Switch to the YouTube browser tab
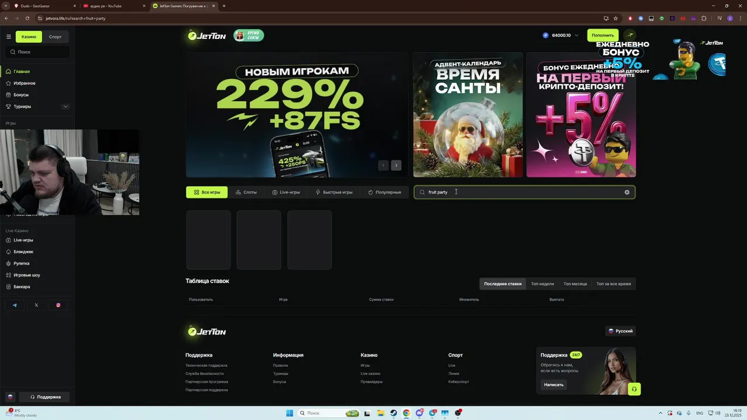This screenshot has width=747, height=420. tap(114, 6)
